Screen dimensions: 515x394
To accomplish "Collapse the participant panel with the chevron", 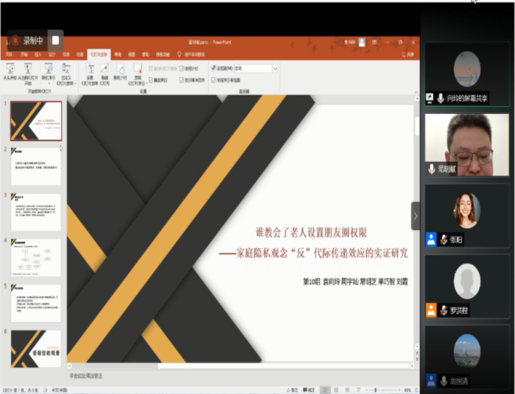I will click(416, 216).
